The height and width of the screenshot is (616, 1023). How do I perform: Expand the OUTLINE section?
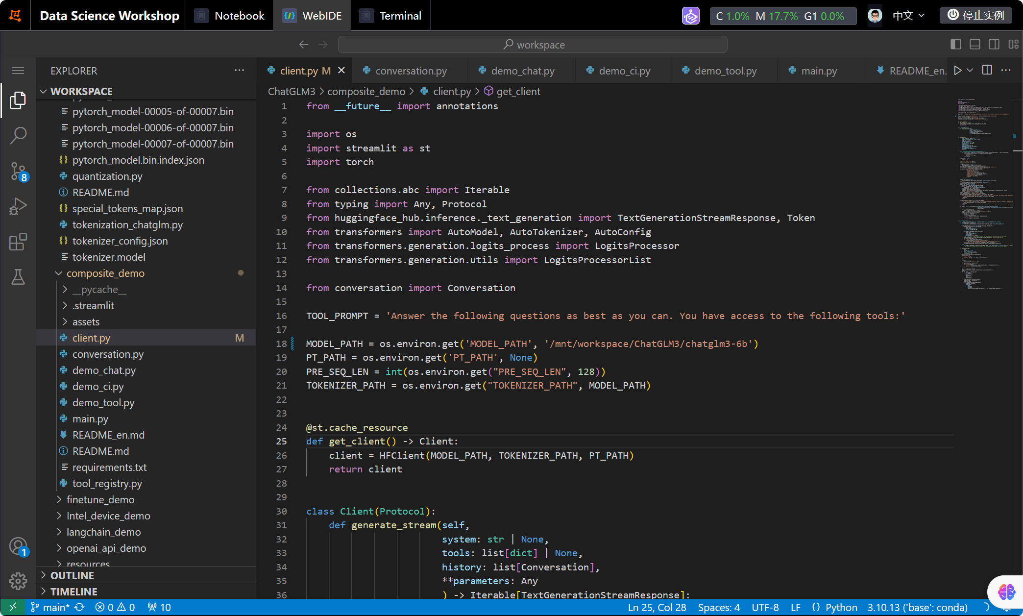pyautogui.click(x=72, y=575)
